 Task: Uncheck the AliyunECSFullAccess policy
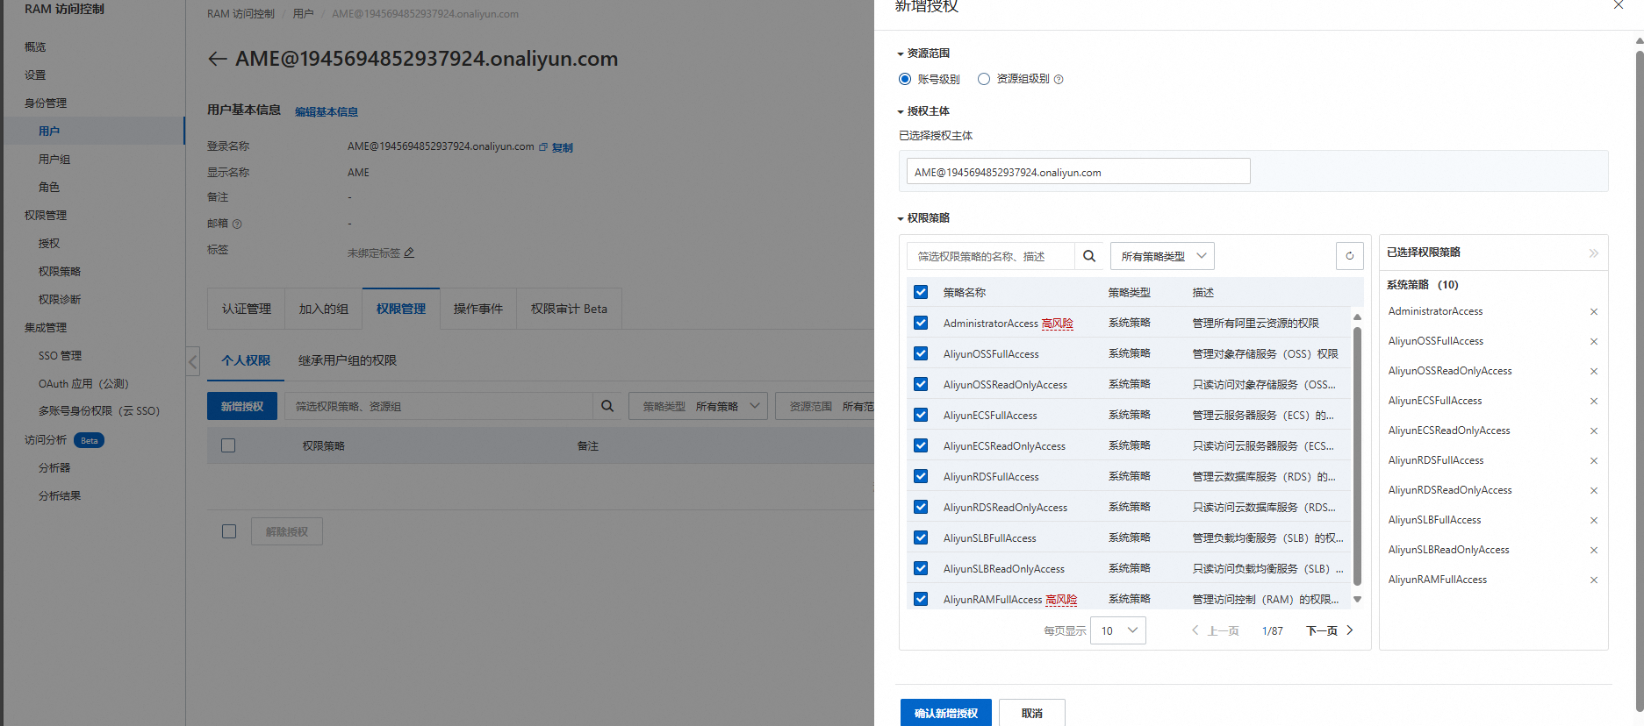click(921, 415)
